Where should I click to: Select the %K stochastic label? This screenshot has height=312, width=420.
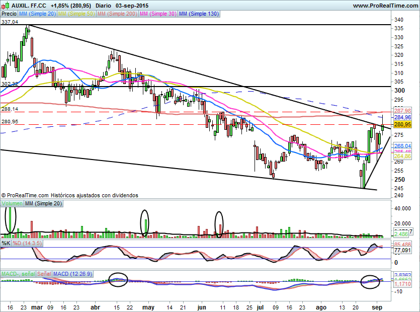tap(6, 244)
